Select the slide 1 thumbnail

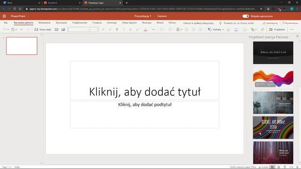point(22,46)
